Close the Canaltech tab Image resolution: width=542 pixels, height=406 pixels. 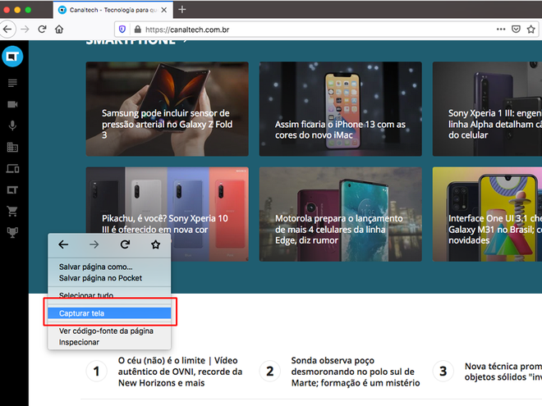click(164, 10)
